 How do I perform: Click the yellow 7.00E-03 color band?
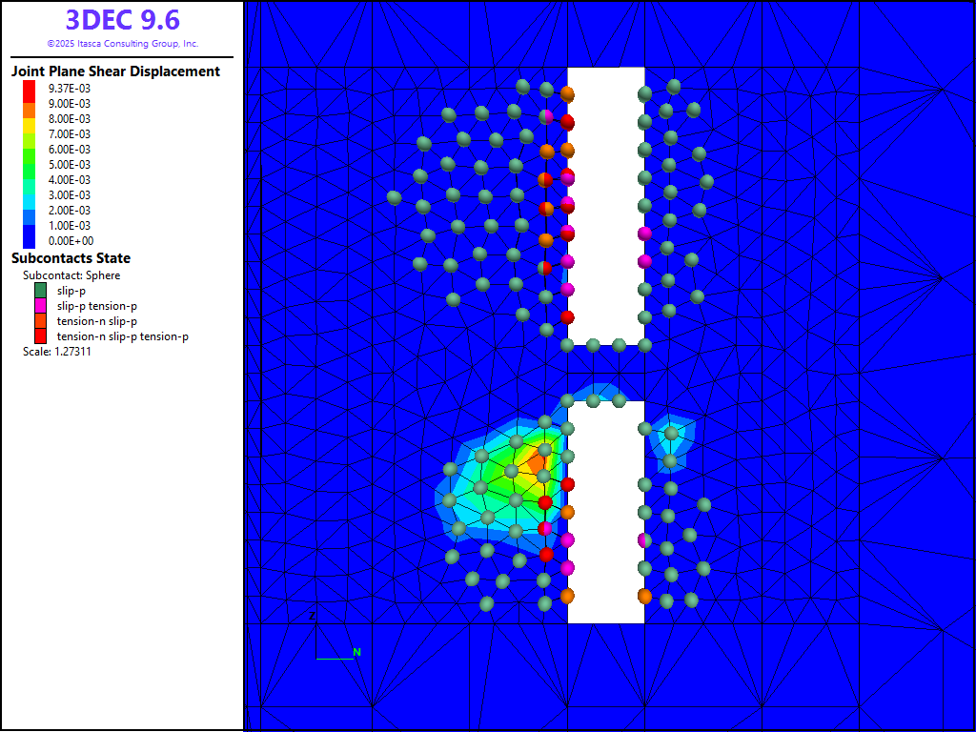(x=29, y=133)
